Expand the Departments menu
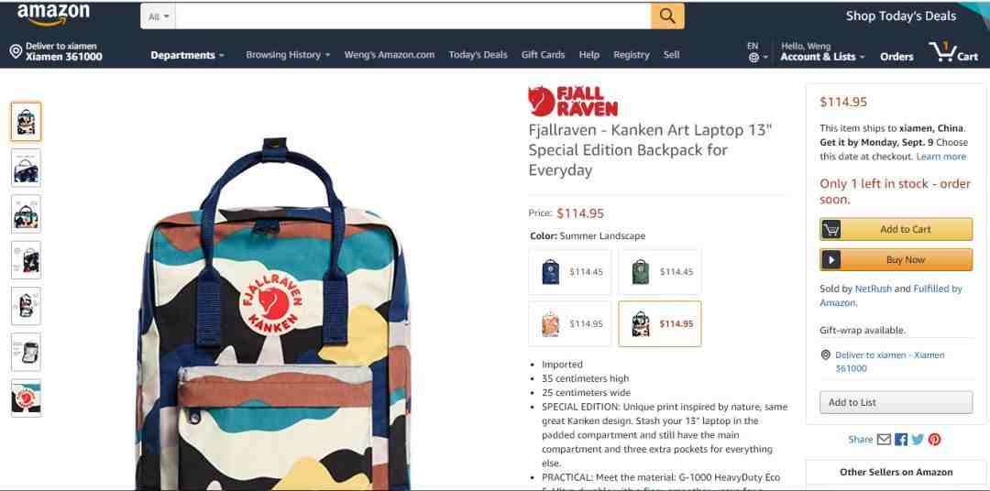Screen dimensions: 990x491 pyautogui.click(x=188, y=55)
